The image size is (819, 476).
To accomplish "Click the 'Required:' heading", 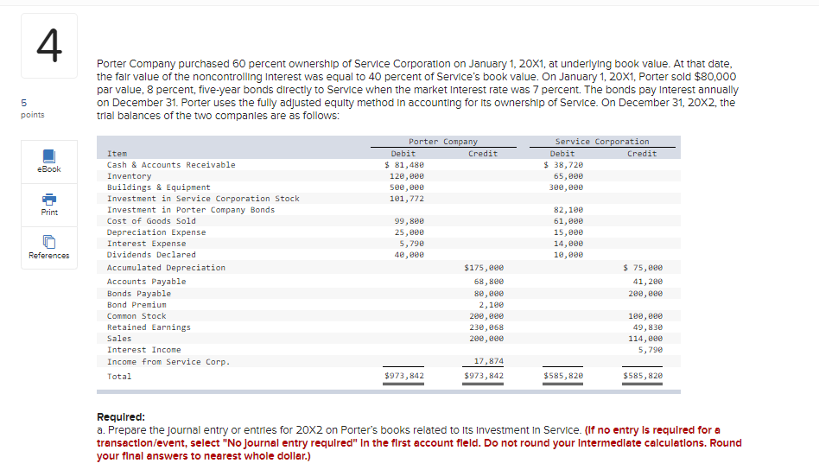I will tap(121, 417).
